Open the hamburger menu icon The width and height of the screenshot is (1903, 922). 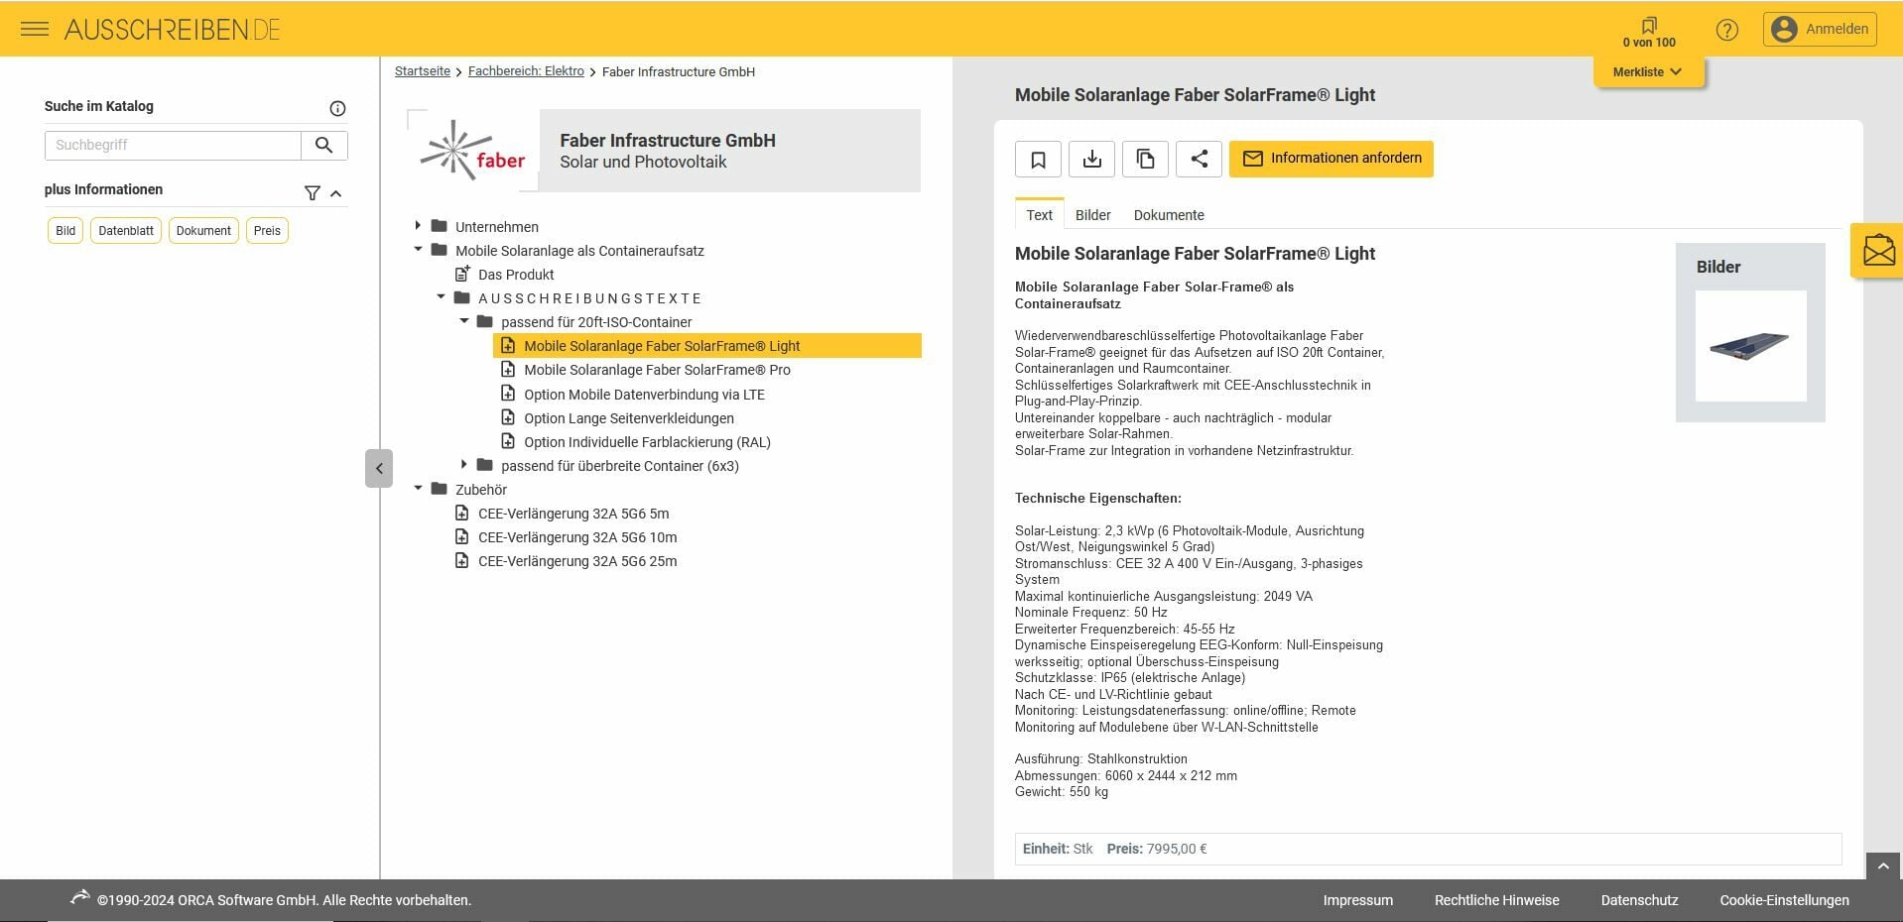[35, 29]
